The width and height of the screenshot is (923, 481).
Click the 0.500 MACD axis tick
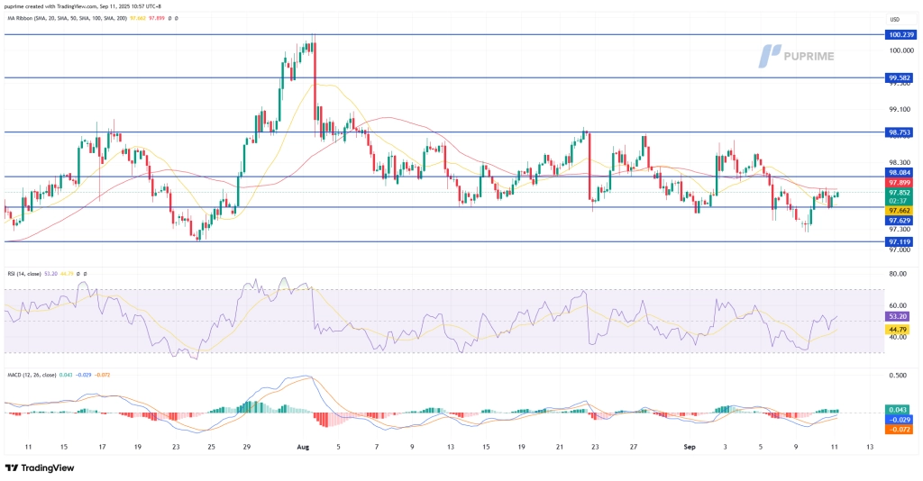(898, 375)
